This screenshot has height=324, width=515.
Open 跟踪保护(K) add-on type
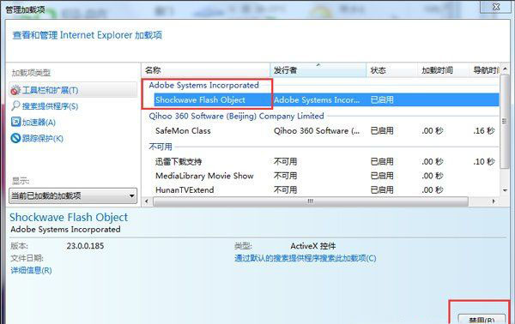point(42,138)
